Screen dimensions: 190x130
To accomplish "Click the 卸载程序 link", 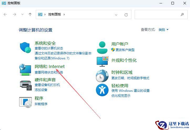I will click(x=41, y=104).
